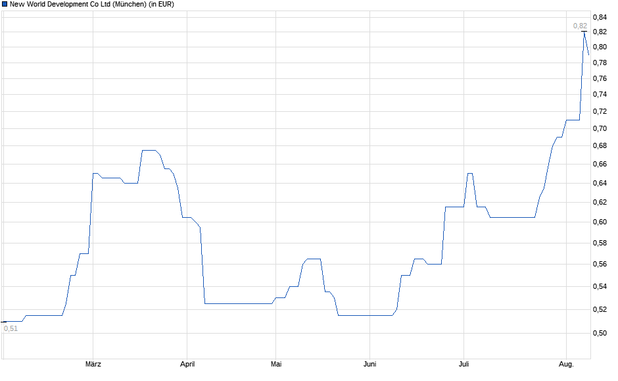The height and width of the screenshot is (381, 618).
Task: Click the Mai month label
Action: [276, 364]
